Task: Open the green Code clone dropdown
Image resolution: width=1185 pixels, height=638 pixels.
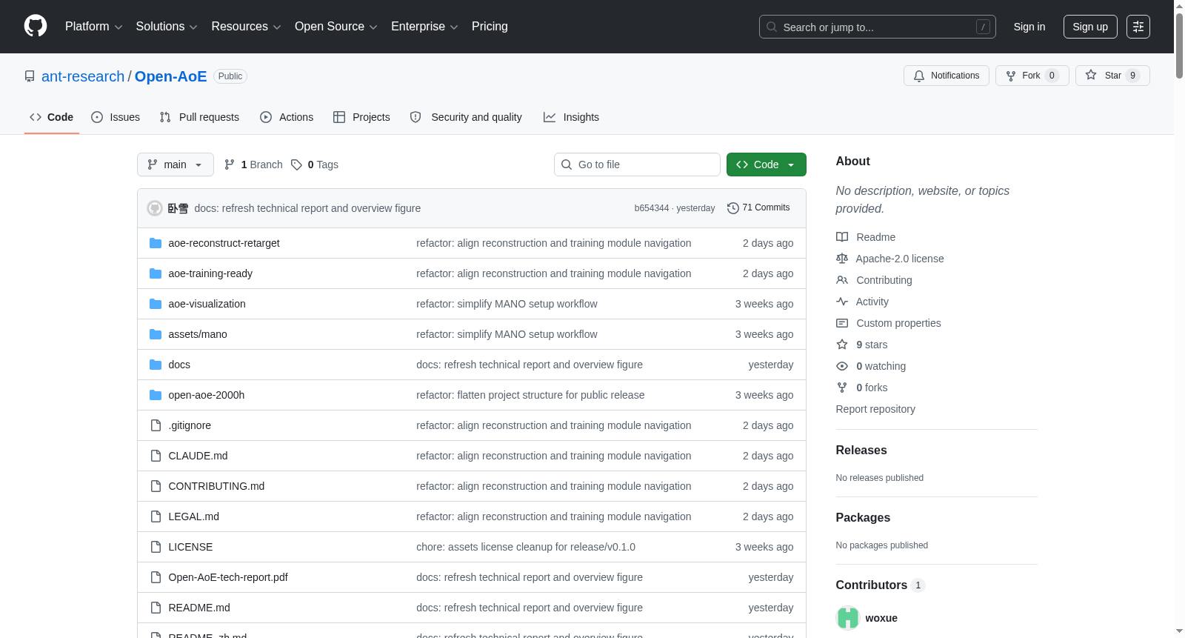Action: [x=767, y=165]
